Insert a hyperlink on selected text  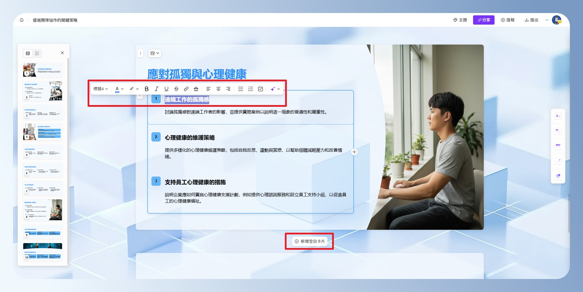(x=186, y=89)
